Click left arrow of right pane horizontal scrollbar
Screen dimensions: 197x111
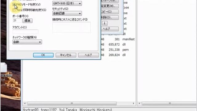pos(139,104)
